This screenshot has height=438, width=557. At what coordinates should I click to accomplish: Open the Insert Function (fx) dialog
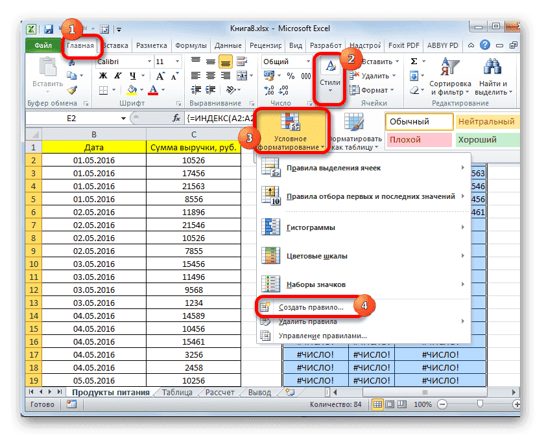175,118
